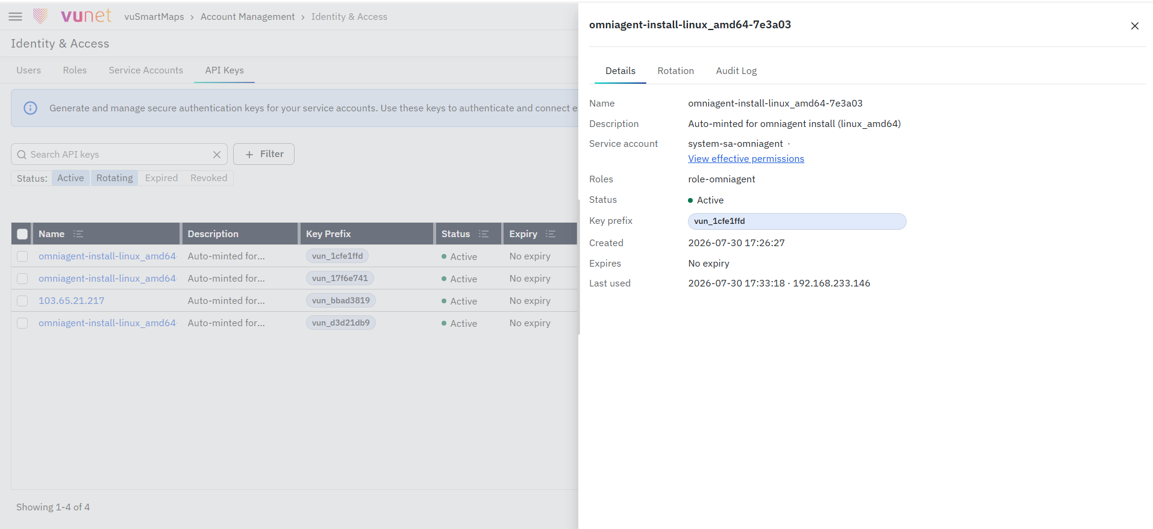Open View effective permissions link
Image resolution: width=1153 pixels, height=529 pixels.
pos(746,159)
